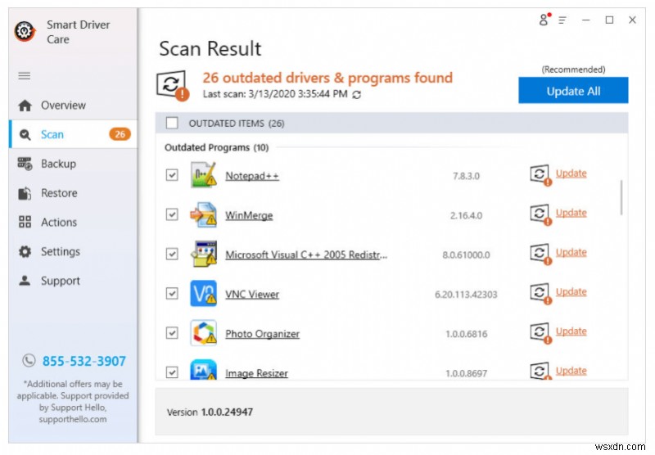Open the VNC Viewer name link
This screenshot has width=655, height=455.
[252, 295]
